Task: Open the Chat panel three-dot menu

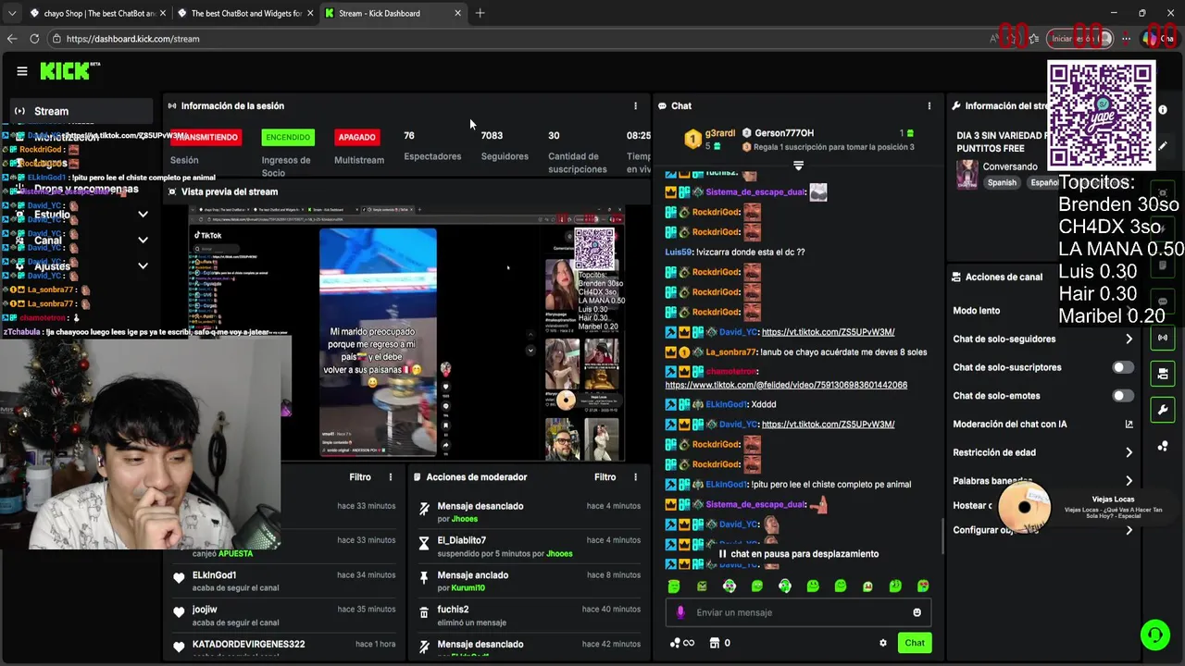Action: (929, 105)
